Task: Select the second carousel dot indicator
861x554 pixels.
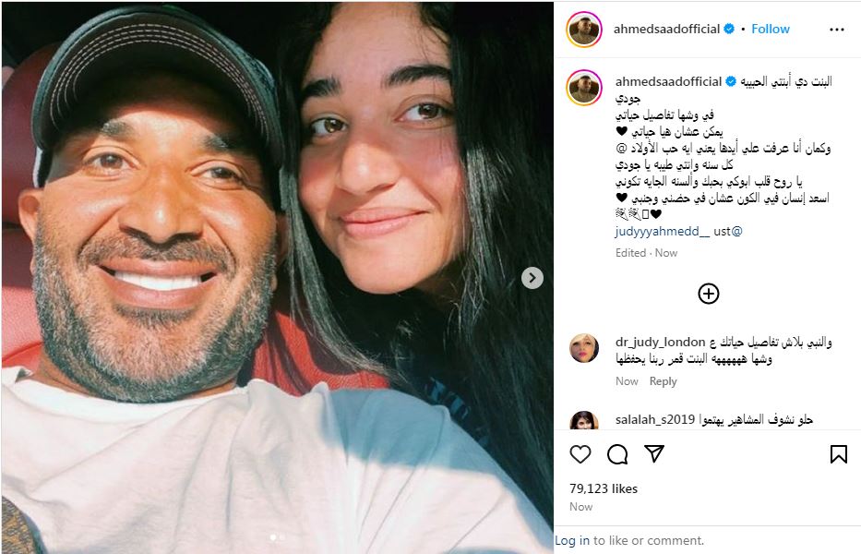Action: pyautogui.click(x=281, y=537)
